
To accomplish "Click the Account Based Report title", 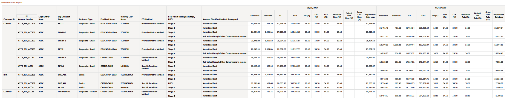I will 11,2.
